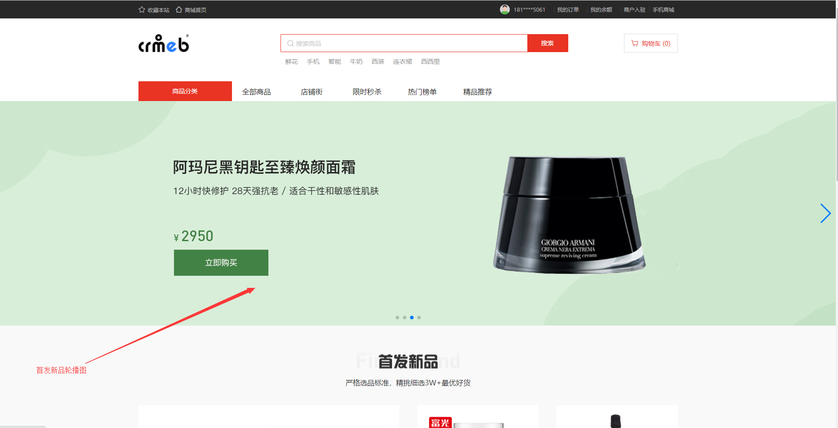
Task: Focus the product search input field
Action: click(x=404, y=43)
